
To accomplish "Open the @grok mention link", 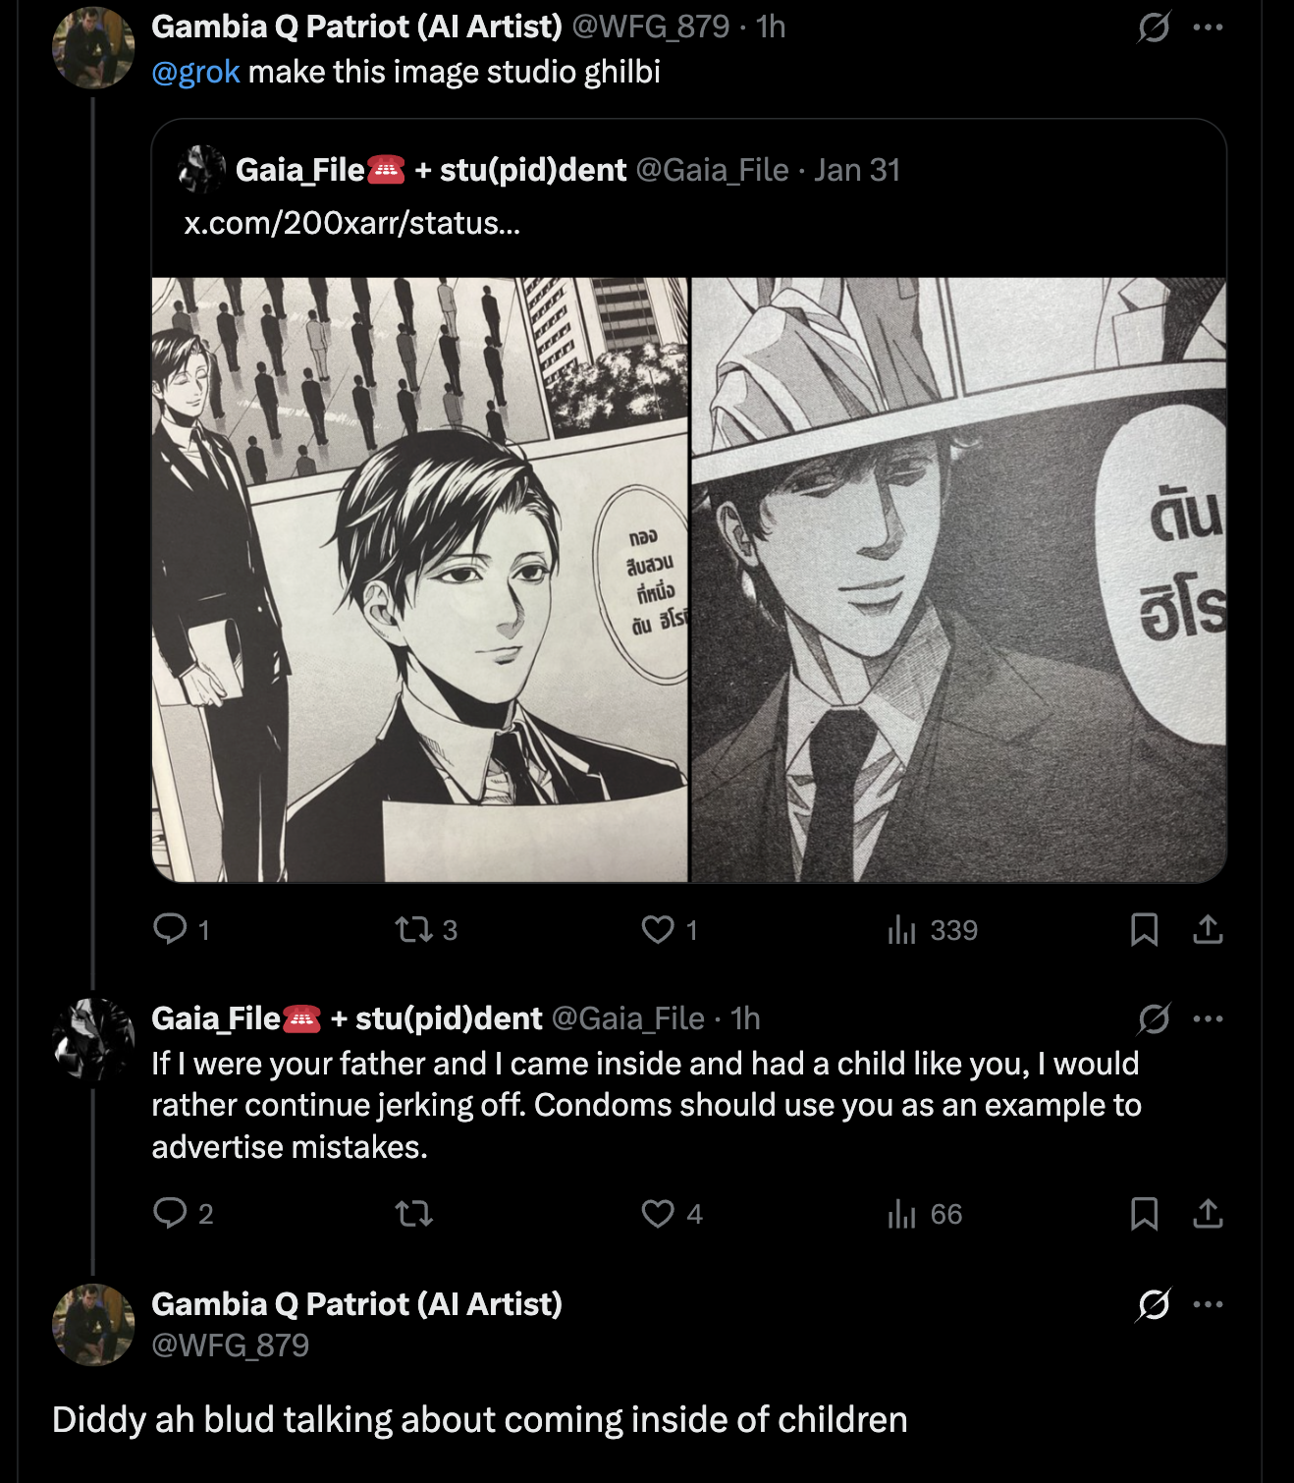I will click(x=195, y=73).
